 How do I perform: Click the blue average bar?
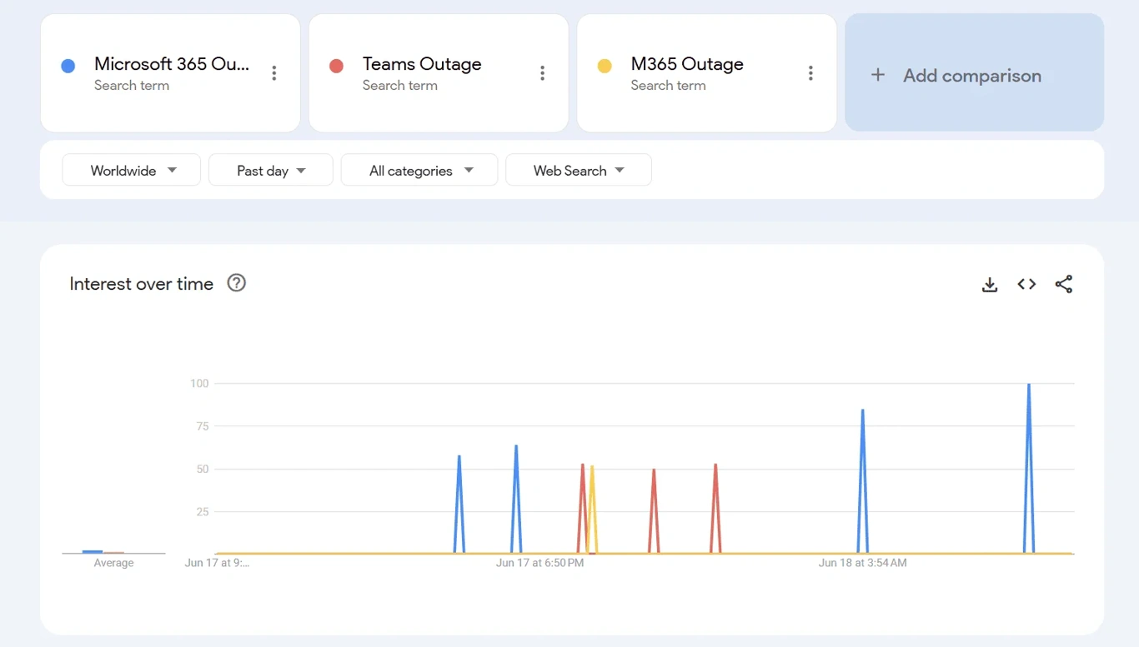point(93,551)
